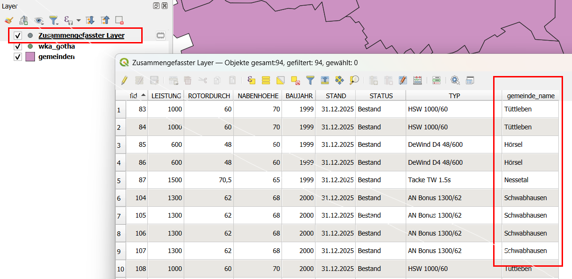Select row 5 by its row number
Viewport: 572px width, 279px height.
(x=120, y=180)
